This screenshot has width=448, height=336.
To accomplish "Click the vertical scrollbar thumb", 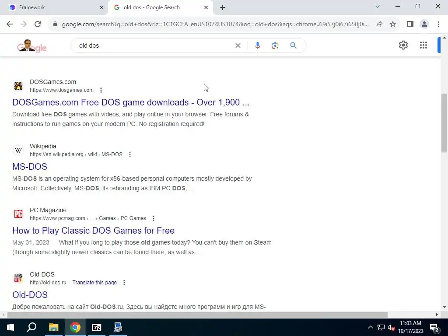I will 444,123.
